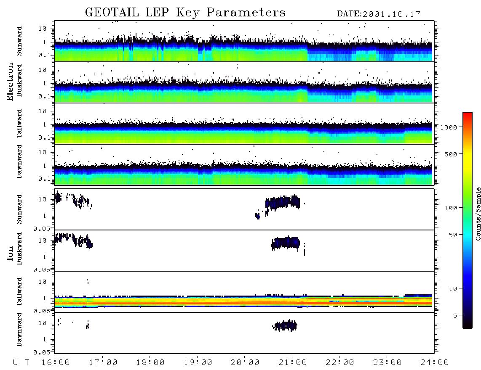
Task: Click the 23:00 time axis label
Action: [x=387, y=362]
